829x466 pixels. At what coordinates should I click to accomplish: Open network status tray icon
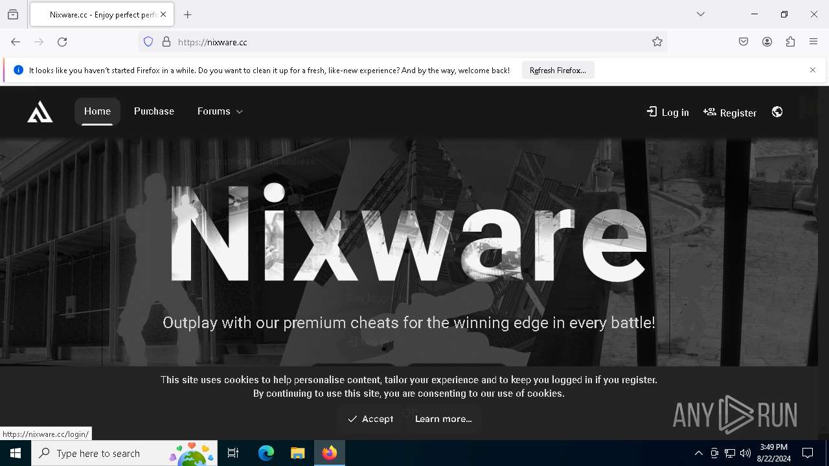tap(730, 453)
